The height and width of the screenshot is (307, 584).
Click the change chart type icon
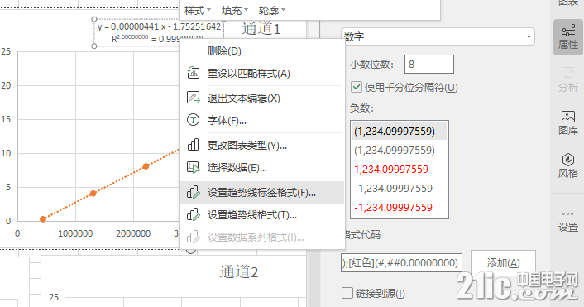click(193, 145)
